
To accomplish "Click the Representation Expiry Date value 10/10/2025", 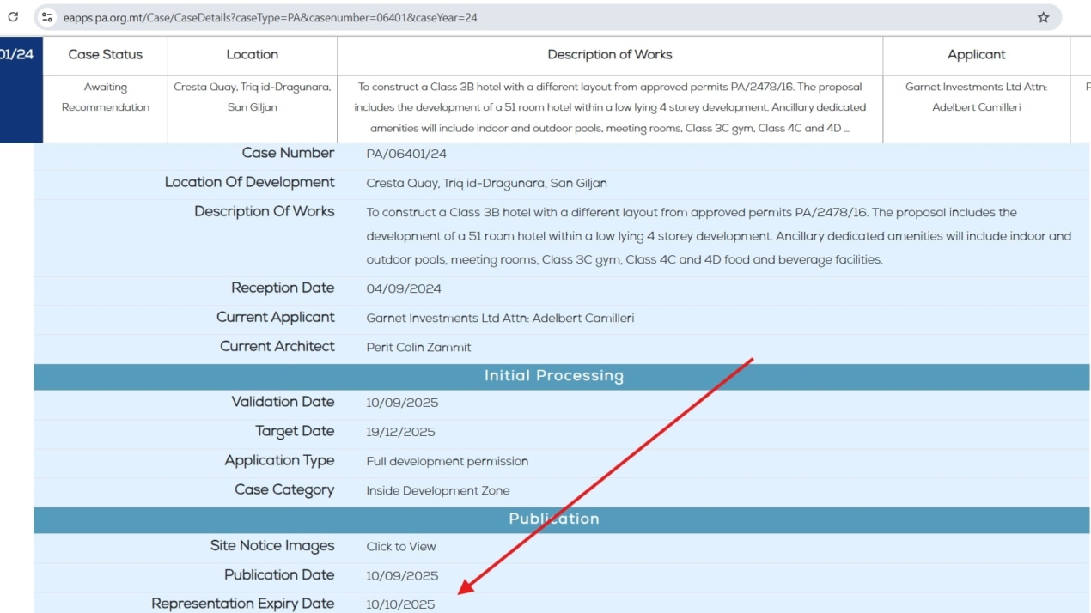I will point(400,604).
